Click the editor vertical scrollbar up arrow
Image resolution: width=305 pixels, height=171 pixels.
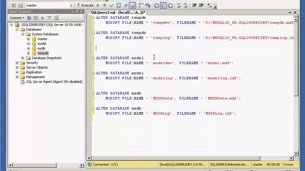pyautogui.click(x=296, y=19)
